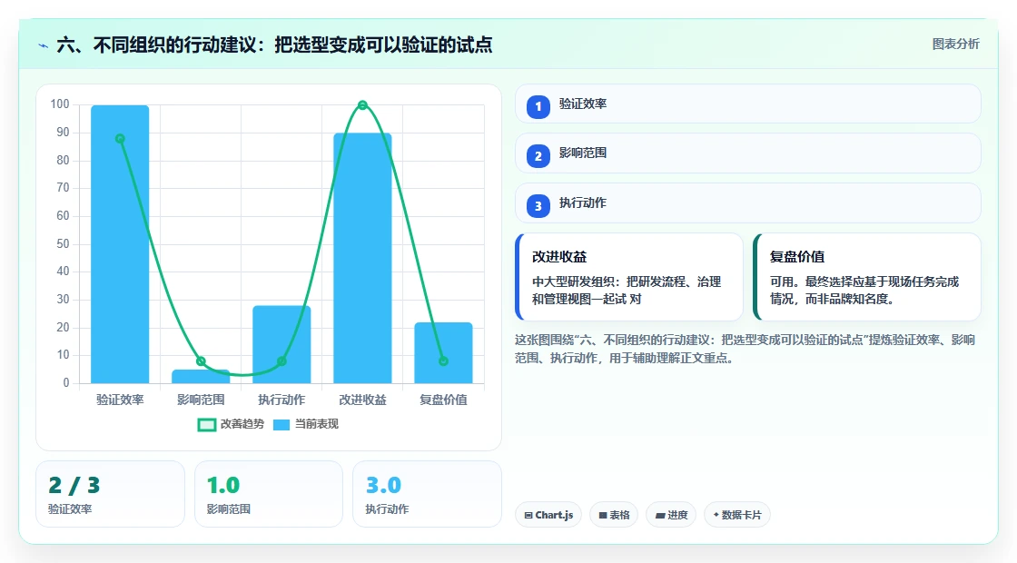Click the 验证效率 x-axis label
This screenshot has height=563, width=1017.
[x=120, y=400]
